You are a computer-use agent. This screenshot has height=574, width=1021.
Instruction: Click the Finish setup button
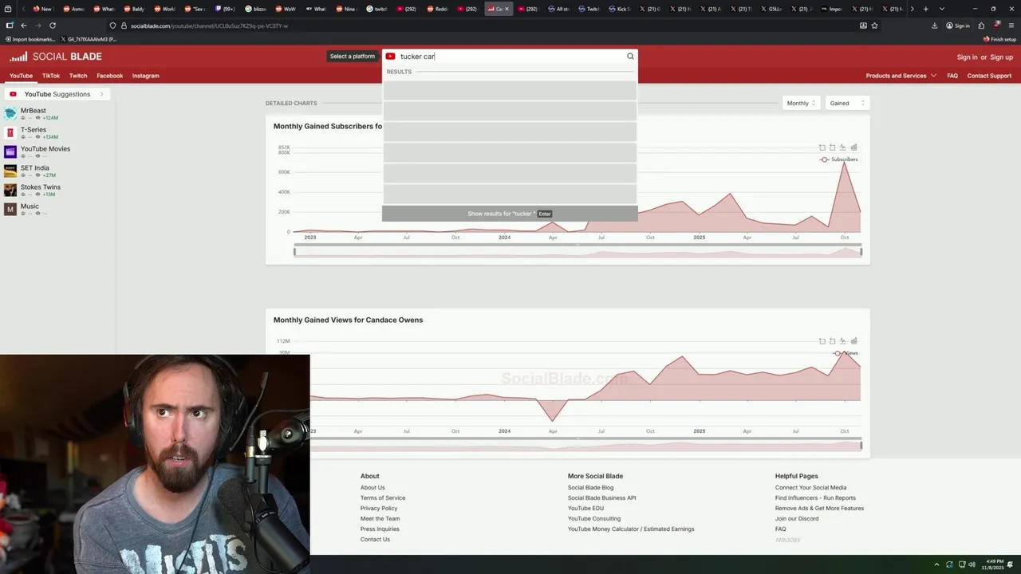pos(1000,39)
